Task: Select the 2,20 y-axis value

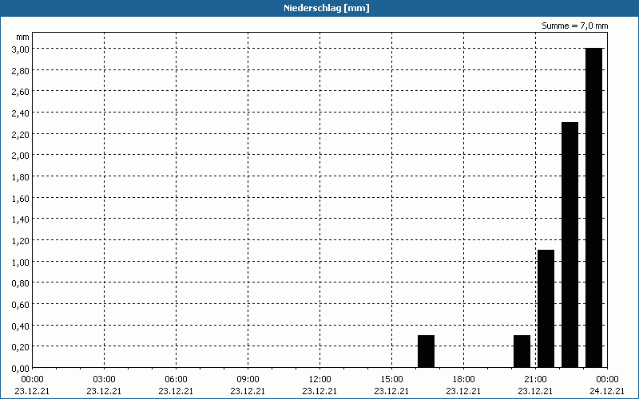Action: pos(22,134)
